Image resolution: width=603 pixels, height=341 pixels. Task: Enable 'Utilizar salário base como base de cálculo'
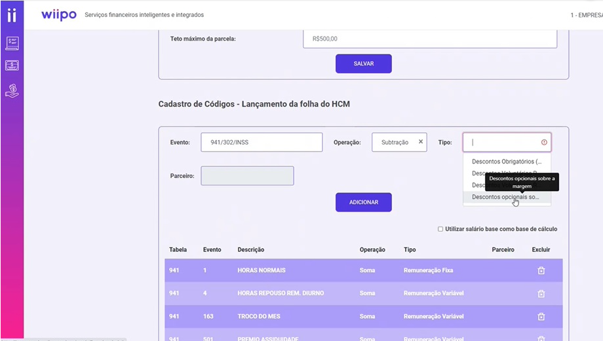tap(440, 229)
